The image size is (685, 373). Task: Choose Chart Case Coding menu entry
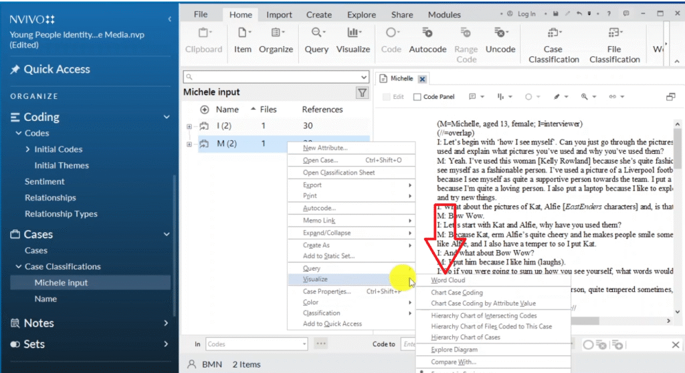(x=456, y=293)
